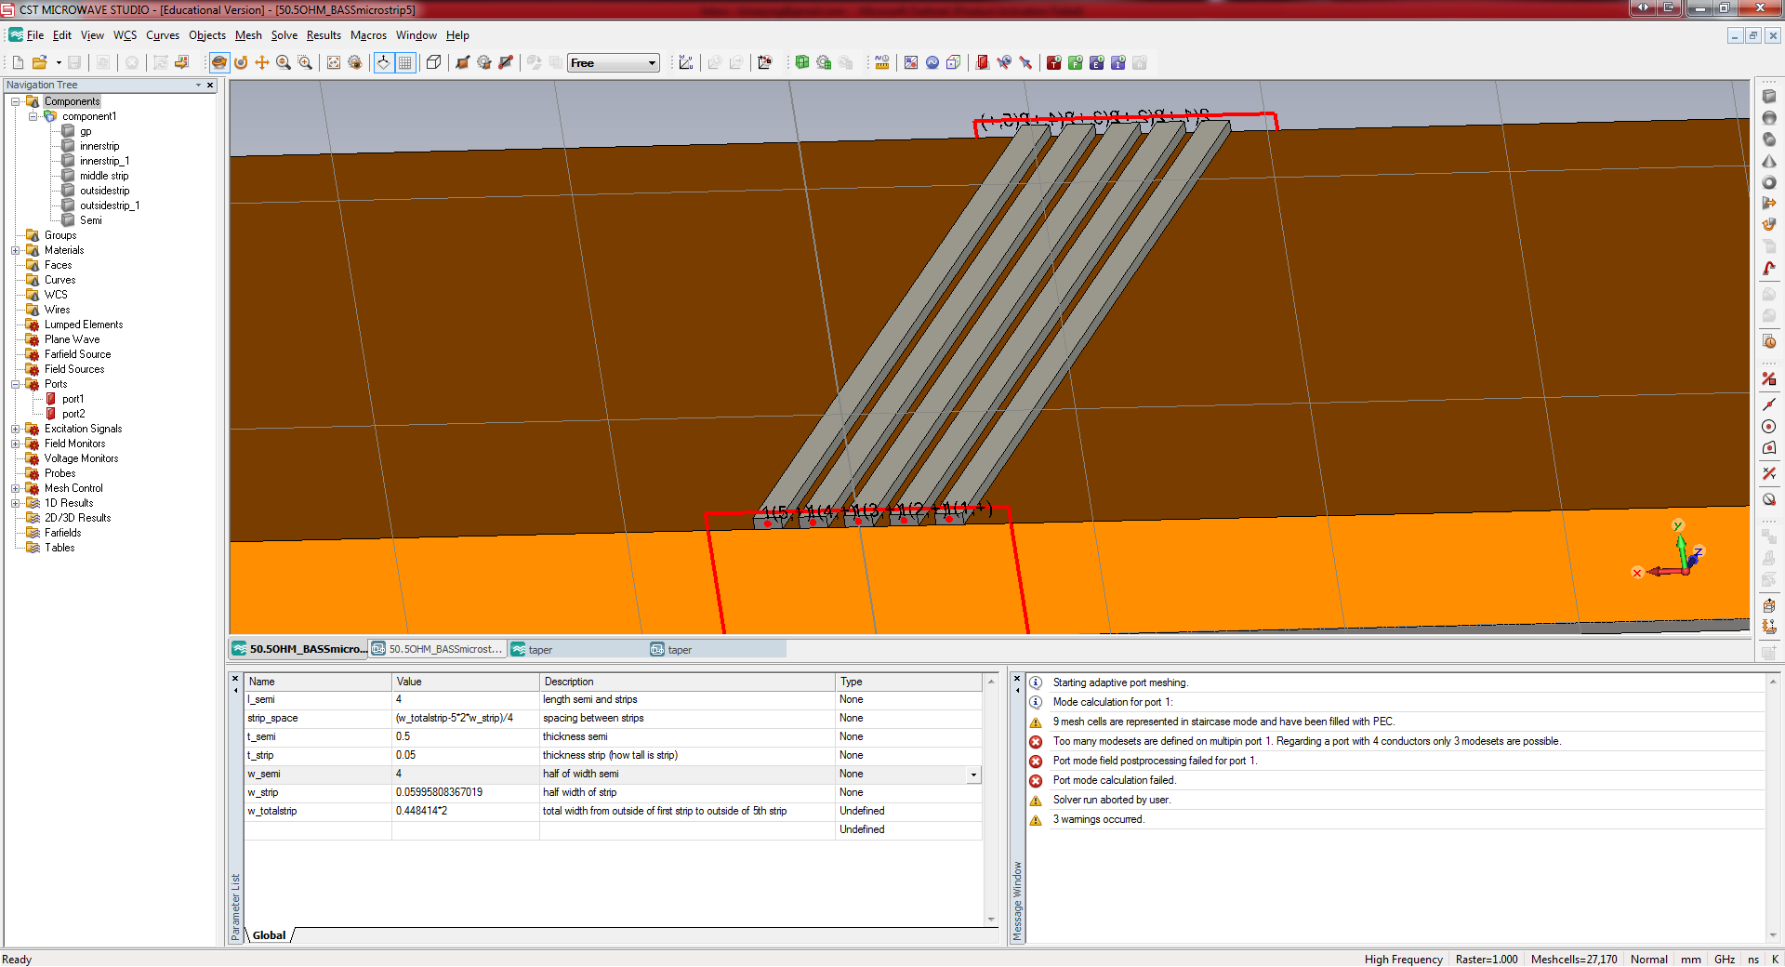Click the Create sphere shape icon
The image size is (1785, 967).
(x=1769, y=118)
